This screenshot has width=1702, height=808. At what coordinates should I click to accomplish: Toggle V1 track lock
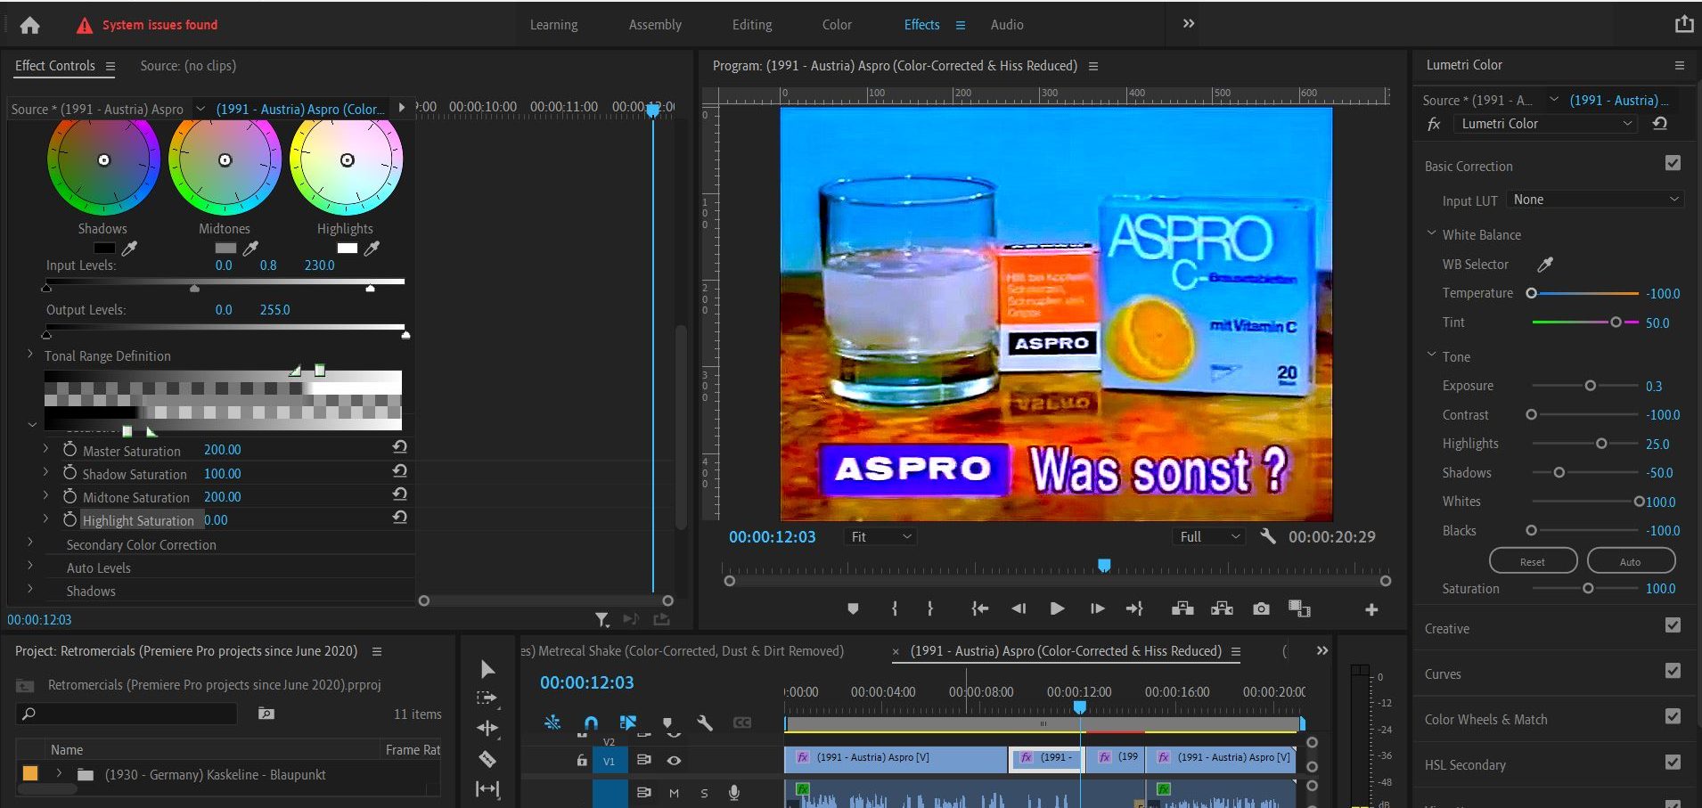click(581, 760)
